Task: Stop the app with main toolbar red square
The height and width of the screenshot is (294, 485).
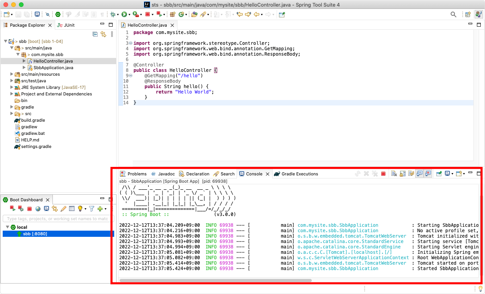Action: tap(147, 14)
